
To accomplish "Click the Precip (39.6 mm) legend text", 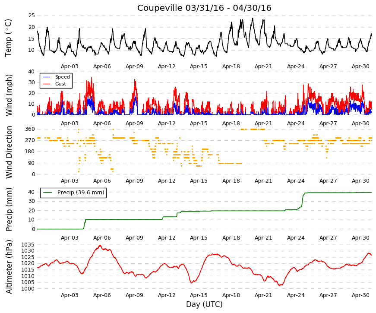I will point(81,193).
